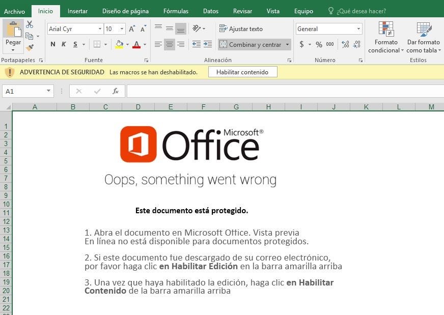Open the Número dialog launcher
Image resolution: width=444 pixels, height=315 pixels.
(x=360, y=60)
